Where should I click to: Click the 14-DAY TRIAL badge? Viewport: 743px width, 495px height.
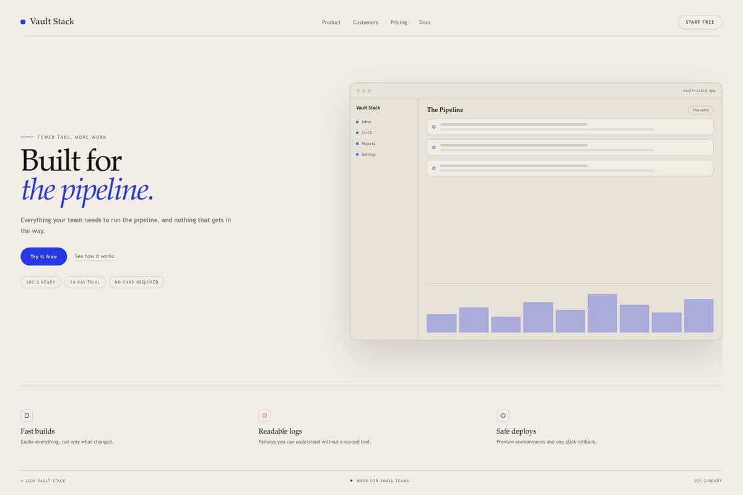pyautogui.click(x=85, y=282)
